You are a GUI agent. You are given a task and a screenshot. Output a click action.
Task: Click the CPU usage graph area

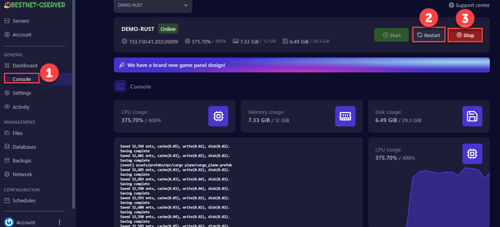pyautogui.click(x=449, y=198)
